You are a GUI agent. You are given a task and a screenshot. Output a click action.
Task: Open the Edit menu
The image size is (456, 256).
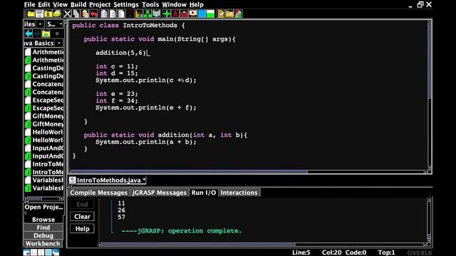coord(44,4)
